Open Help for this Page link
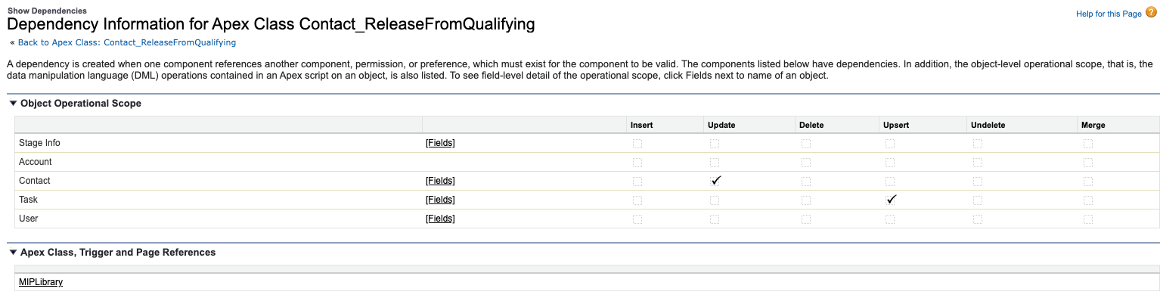This screenshot has width=1160, height=298. [x=1109, y=14]
